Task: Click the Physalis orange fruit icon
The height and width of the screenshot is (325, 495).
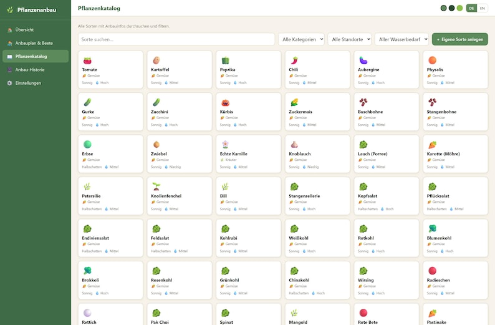Action: click(432, 60)
